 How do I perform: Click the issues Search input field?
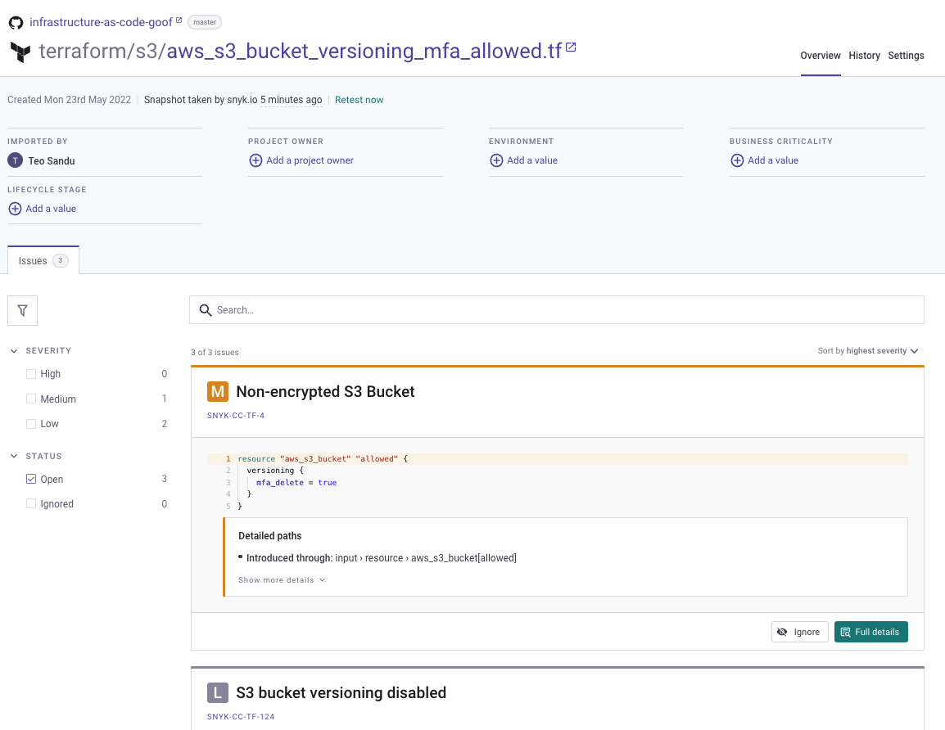tap(557, 310)
